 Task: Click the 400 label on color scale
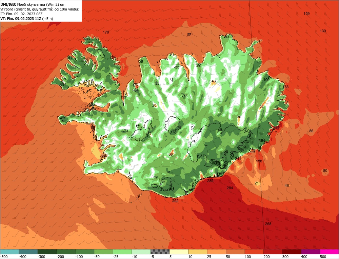pos(304,257)
